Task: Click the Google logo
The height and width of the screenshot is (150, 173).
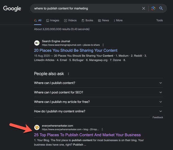Action: click(12, 8)
